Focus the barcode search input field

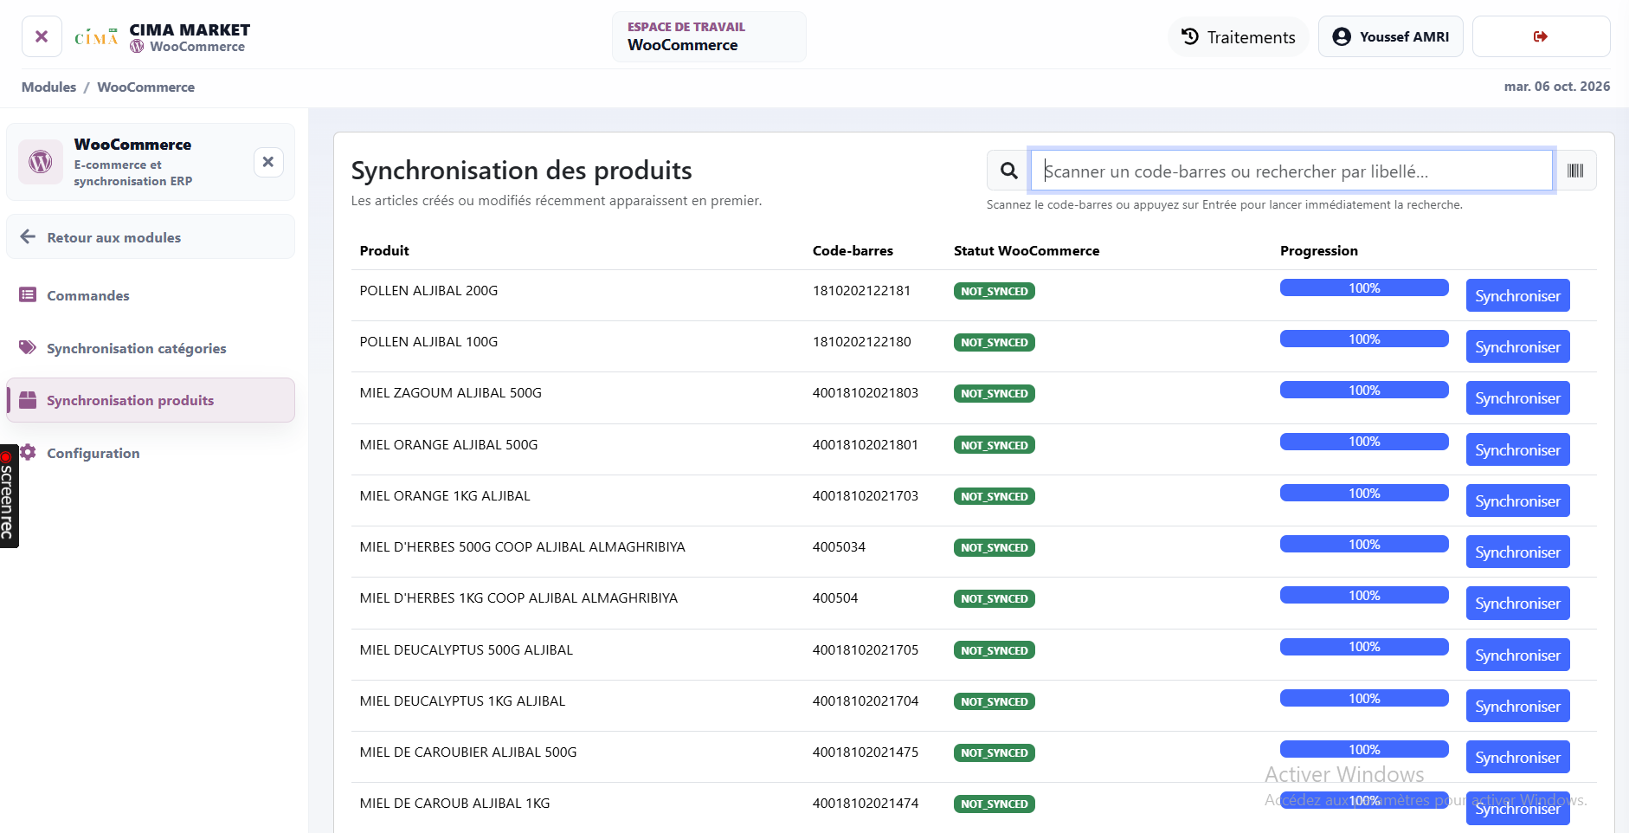(x=1291, y=171)
